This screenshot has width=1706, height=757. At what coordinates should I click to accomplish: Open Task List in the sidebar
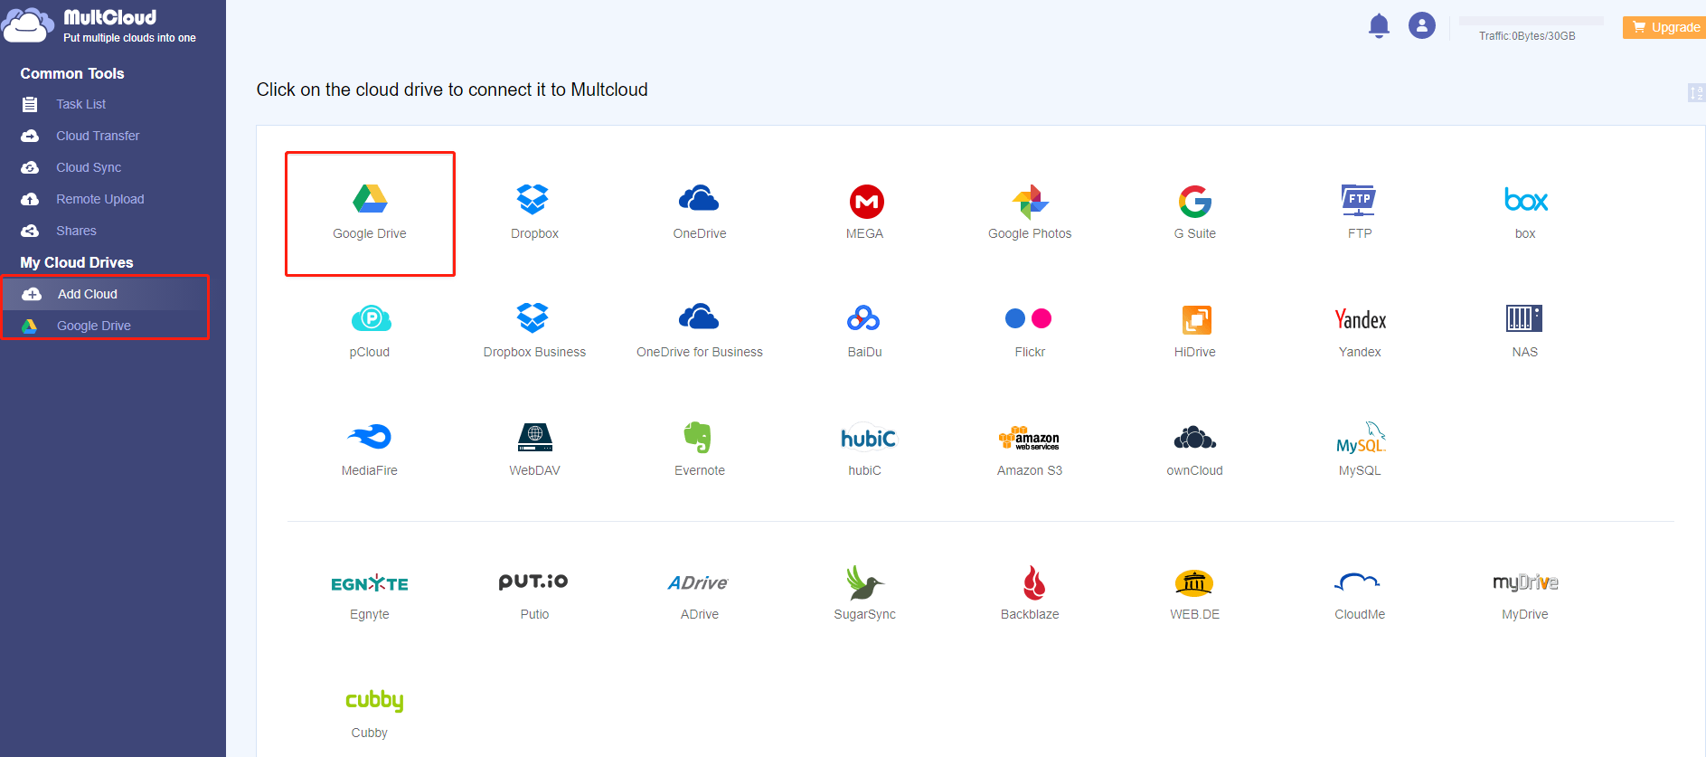point(80,104)
